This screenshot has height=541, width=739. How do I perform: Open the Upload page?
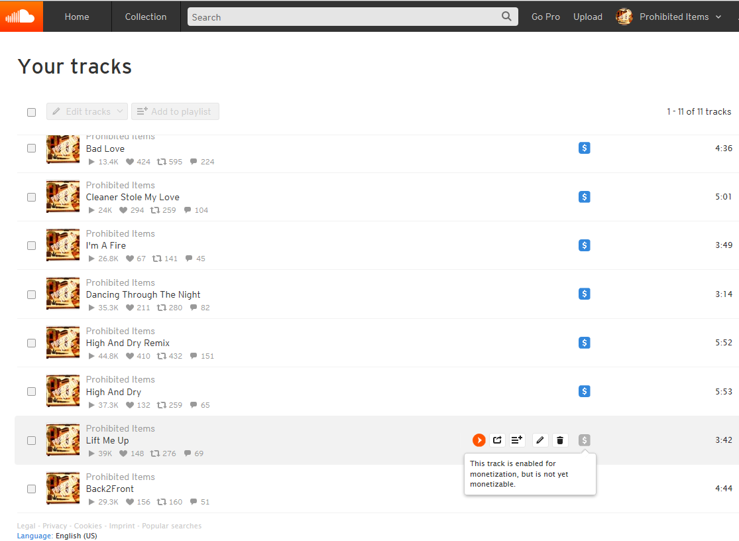tap(588, 17)
